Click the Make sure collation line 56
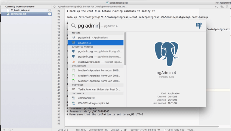 point(105,115)
